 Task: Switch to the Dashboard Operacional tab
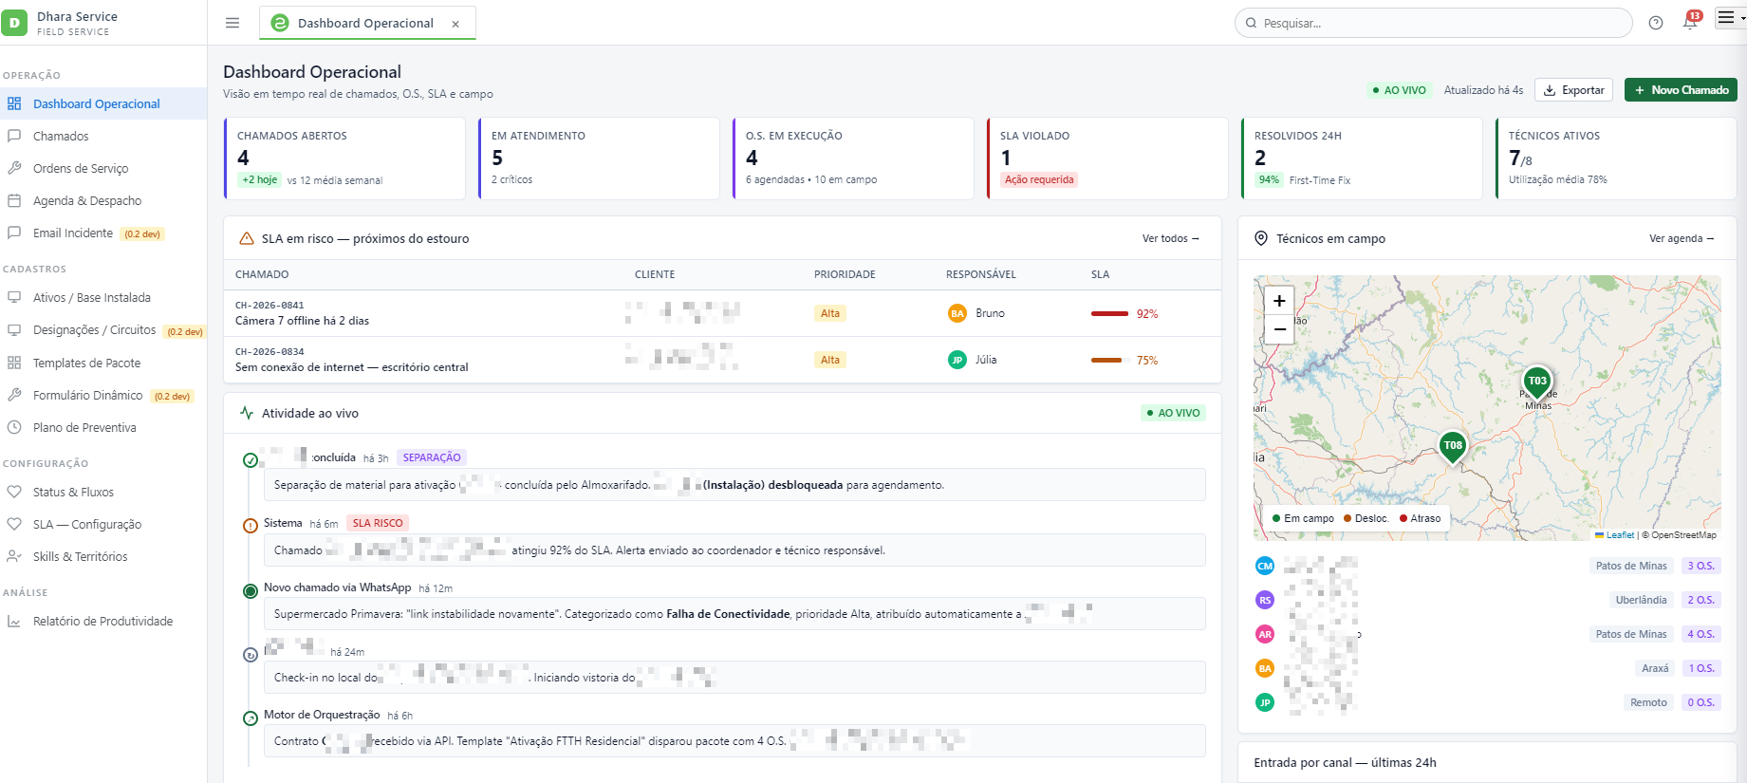[x=365, y=23]
